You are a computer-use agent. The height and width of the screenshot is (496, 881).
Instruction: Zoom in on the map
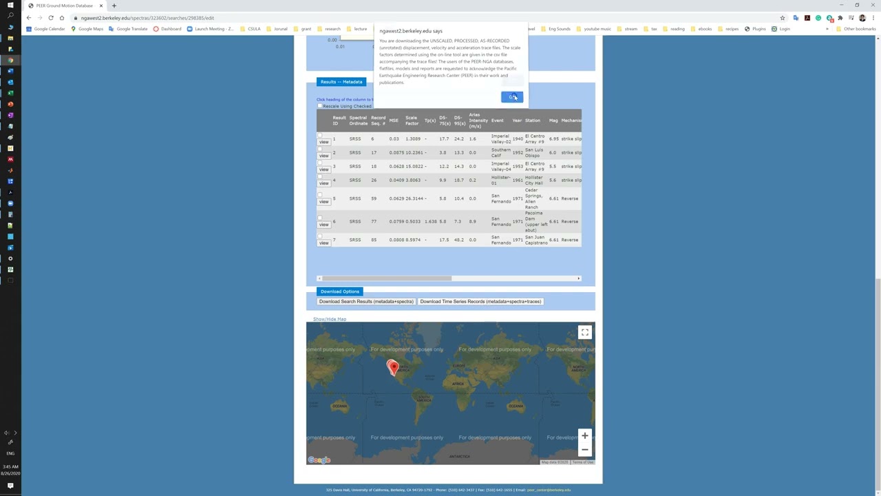point(585,435)
